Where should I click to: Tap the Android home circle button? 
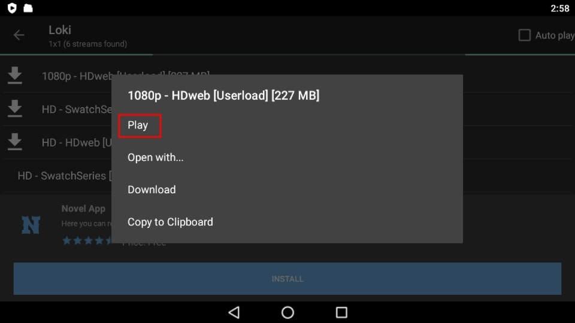point(287,312)
